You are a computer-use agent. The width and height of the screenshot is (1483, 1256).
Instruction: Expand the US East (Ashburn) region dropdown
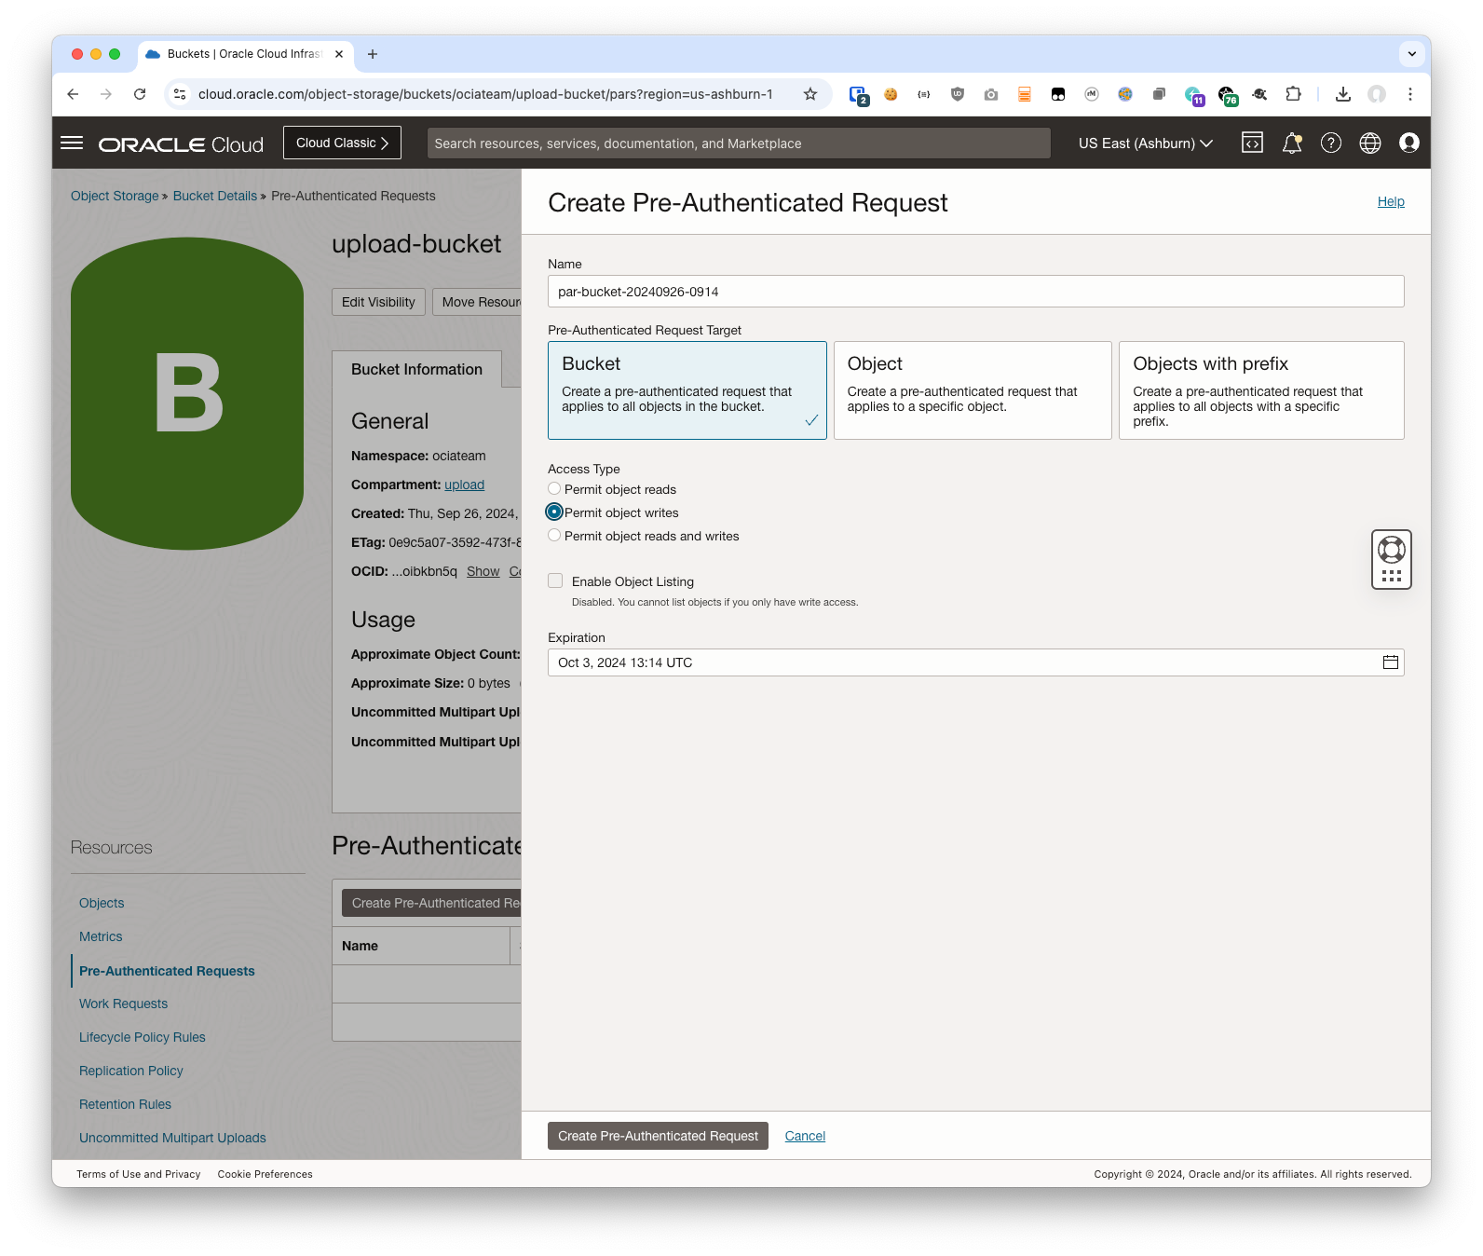(x=1145, y=143)
